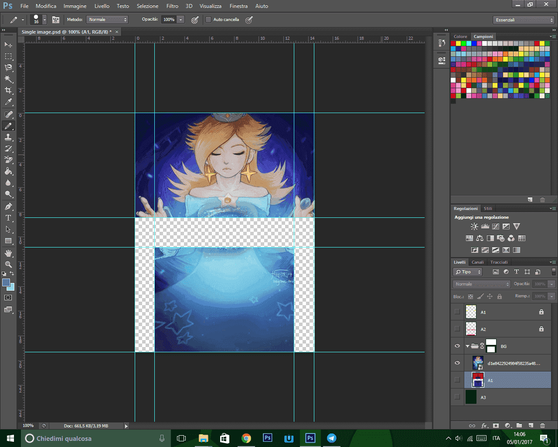
Task: Show the locked A1 layer at top
Action: click(x=457, y=312)
